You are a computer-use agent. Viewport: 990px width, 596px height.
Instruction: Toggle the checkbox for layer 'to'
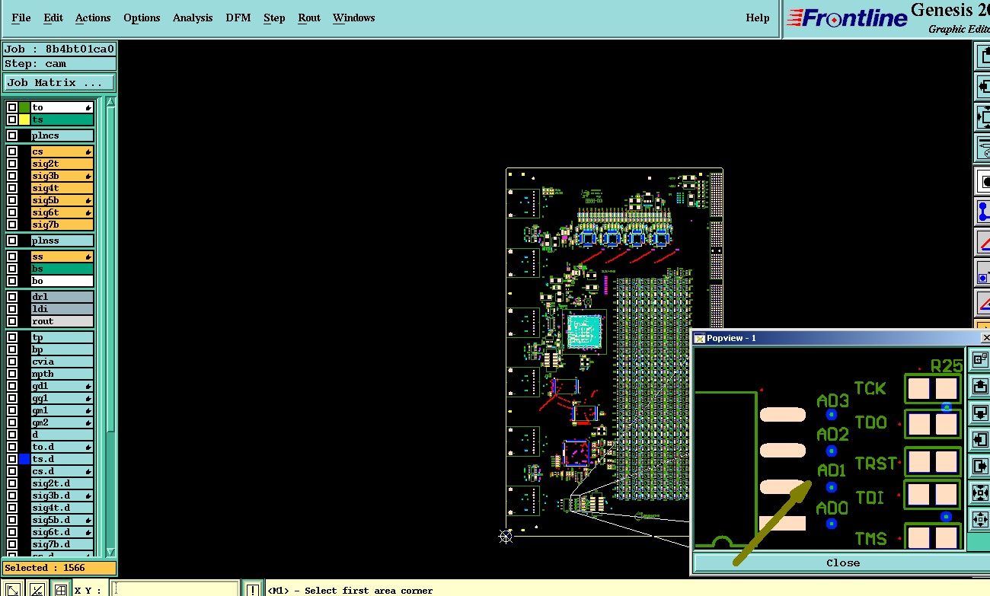click(x=12, y=107)
